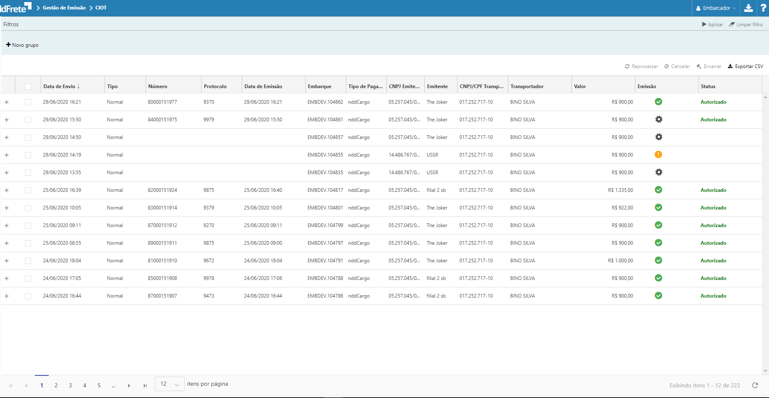Viewport: 769px width, 398px height.
Task: Add a filter with Novo grupo
Action: click(x=23, y=45)
